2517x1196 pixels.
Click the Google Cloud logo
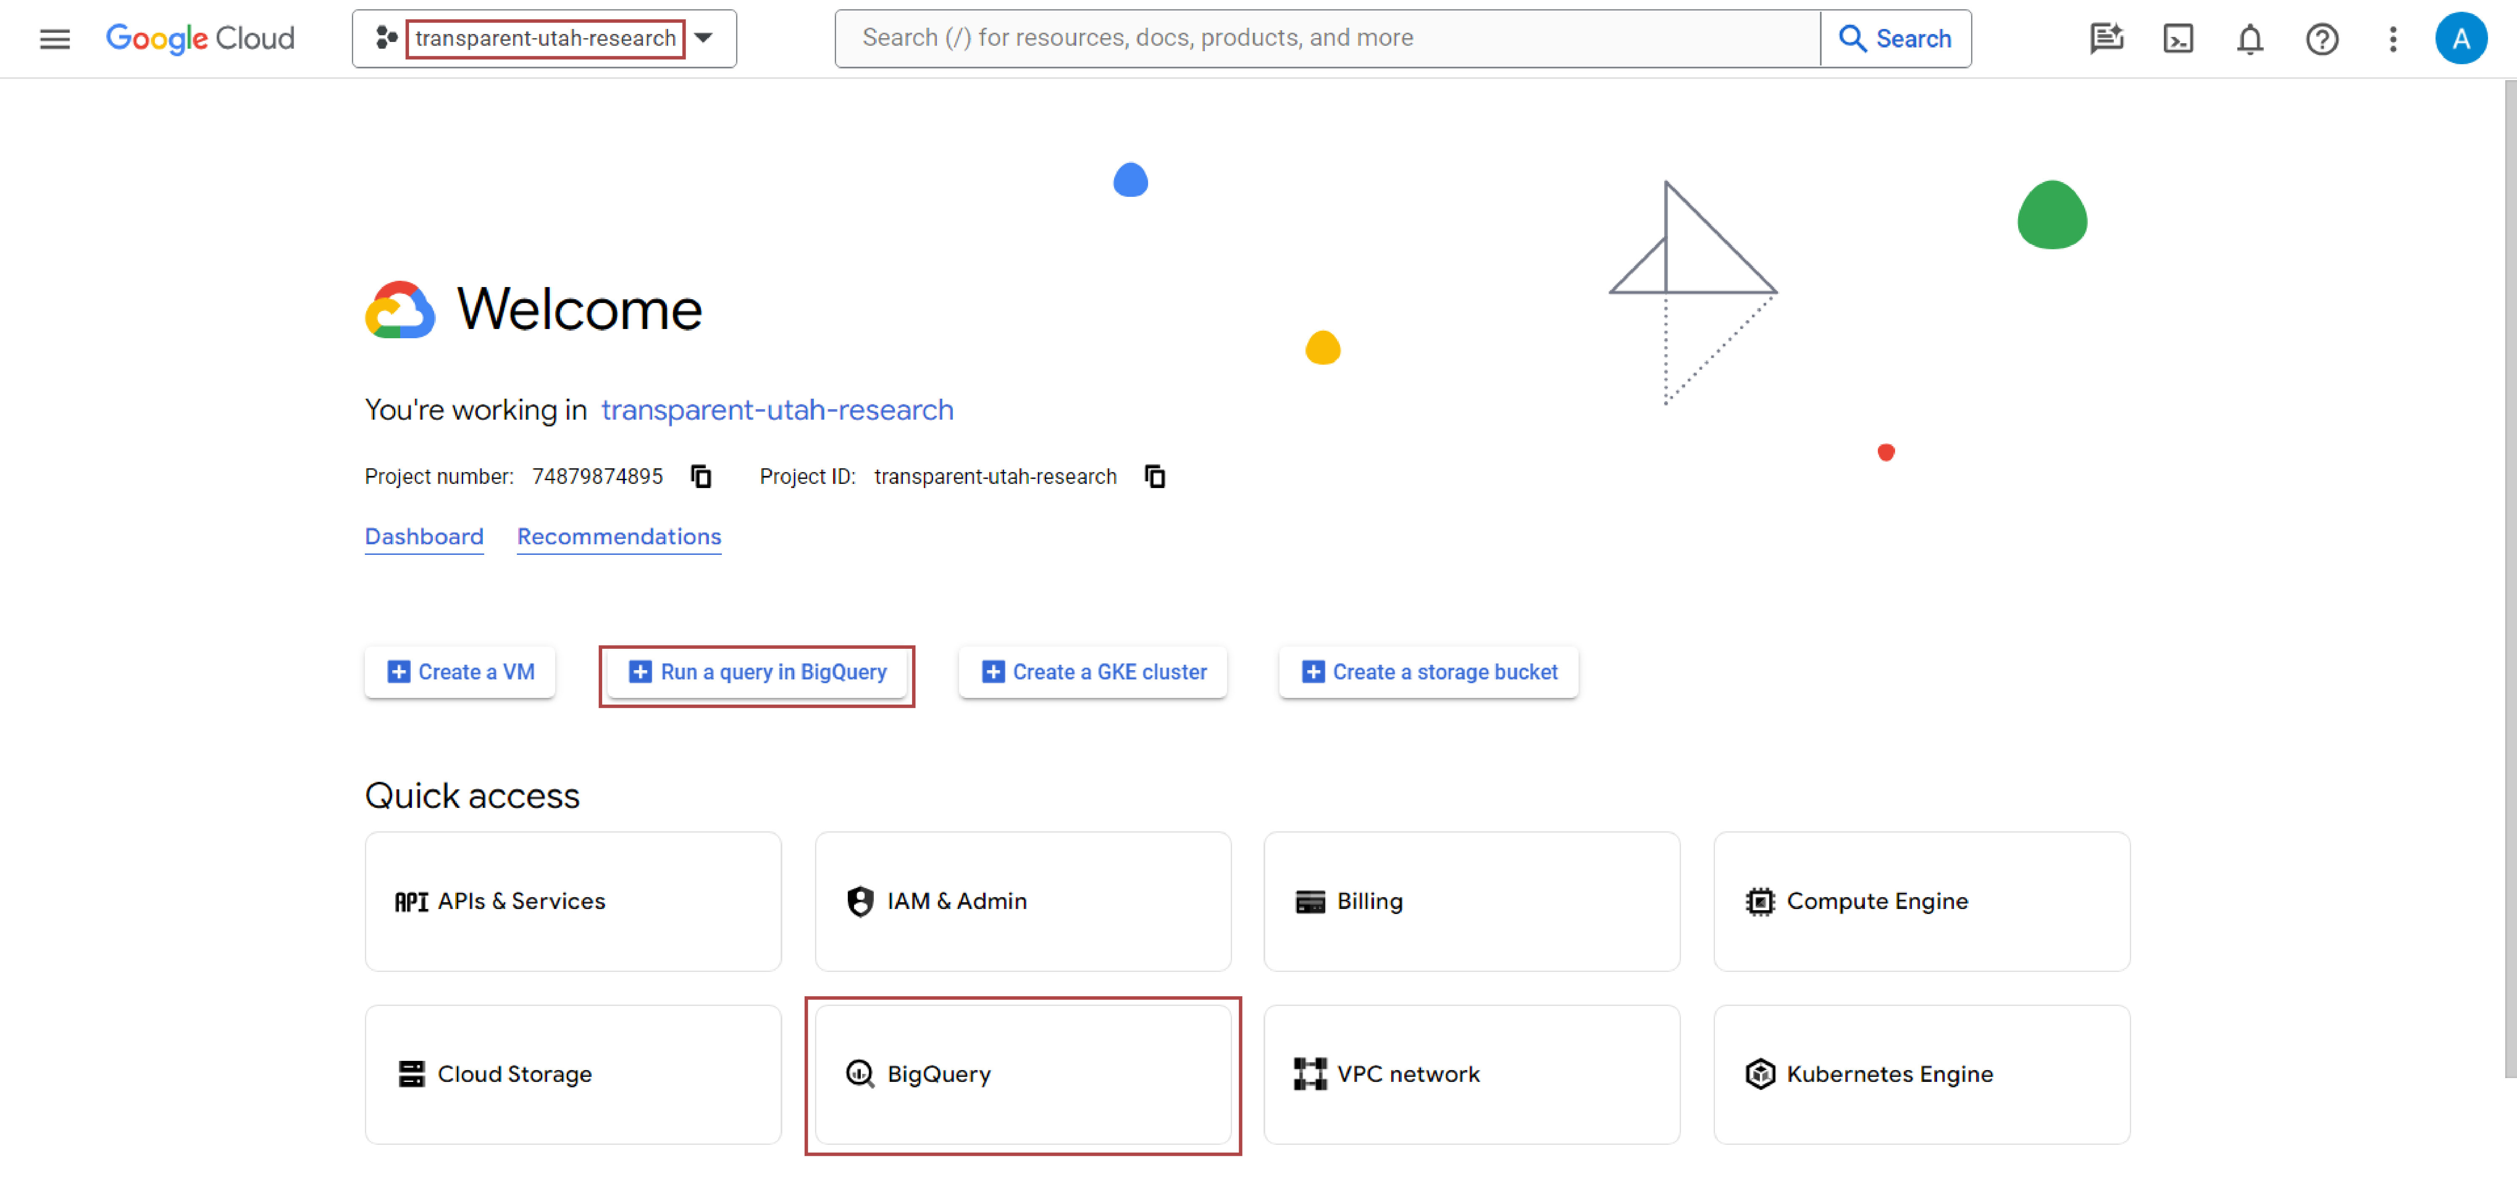pyautogui.click(x=199, y=38)
